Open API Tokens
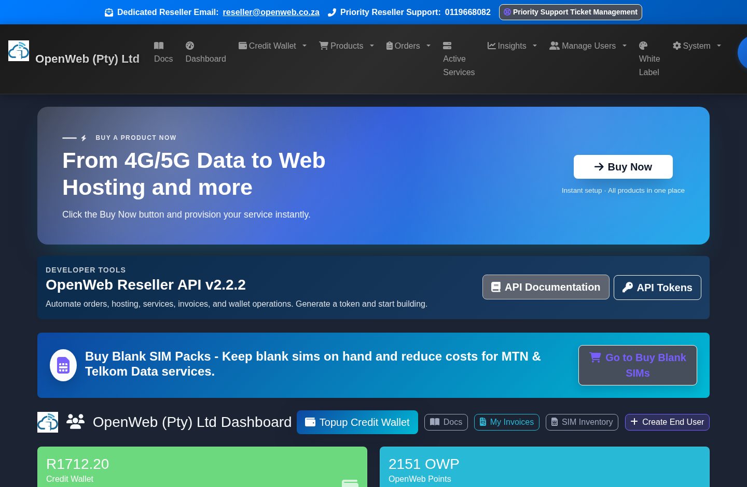 click(657, 288)
